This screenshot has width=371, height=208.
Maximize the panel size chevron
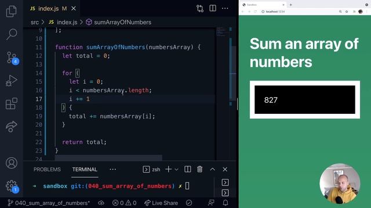tap(213, 169)
